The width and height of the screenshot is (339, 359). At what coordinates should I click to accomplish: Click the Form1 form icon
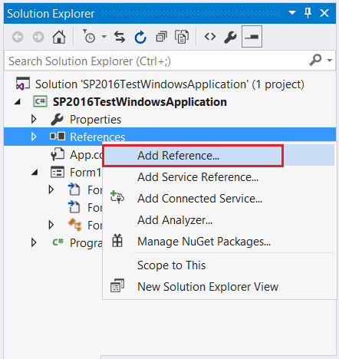click(x=58, y=172)
